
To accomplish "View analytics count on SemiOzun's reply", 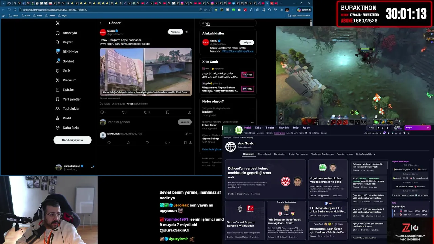I will pos(167,143).
